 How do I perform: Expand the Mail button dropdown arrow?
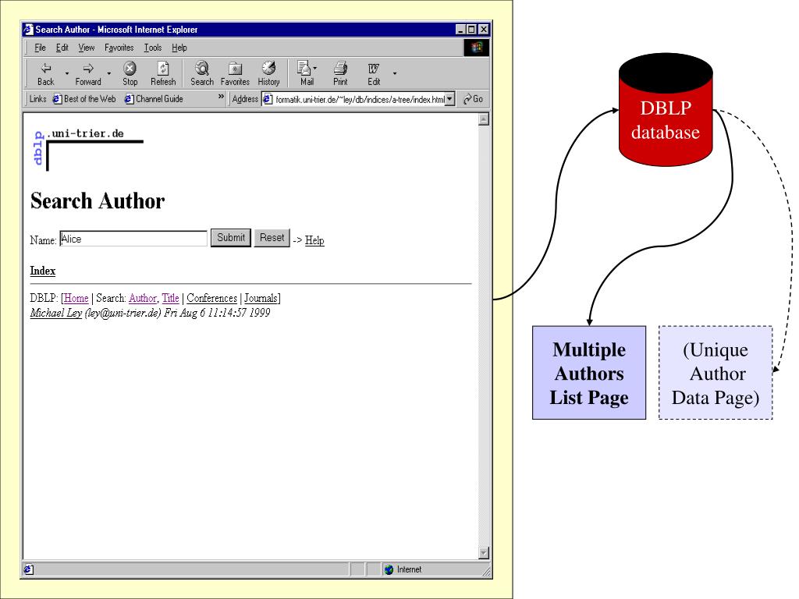click(315, 68)
